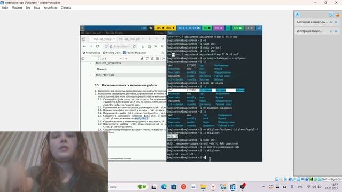This screenshot has height=192, width=342.
Task: Close the 005-lab_files.pdf tab
Action: pos(114,39)
